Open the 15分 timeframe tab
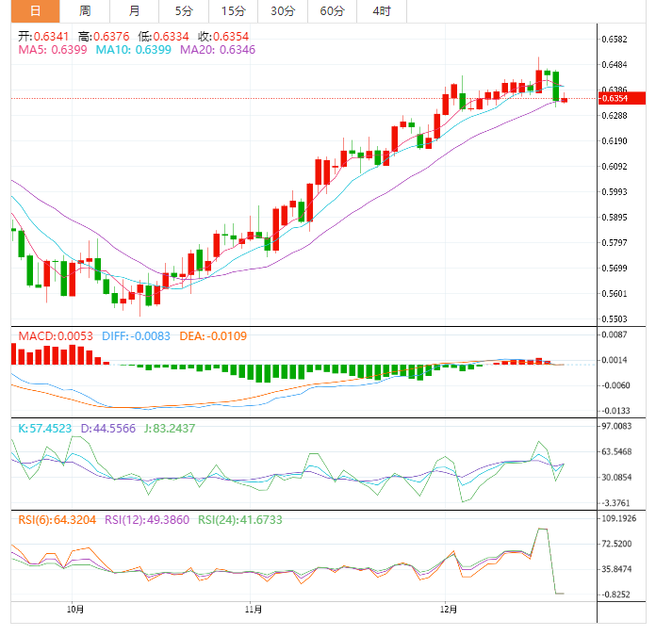The width and height of the screenshot is (656, 636). [234, 11]
